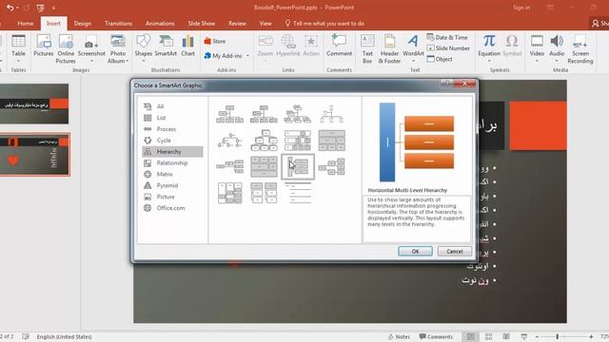
Task: Open Notes pane from status bar
Action: 399,337
